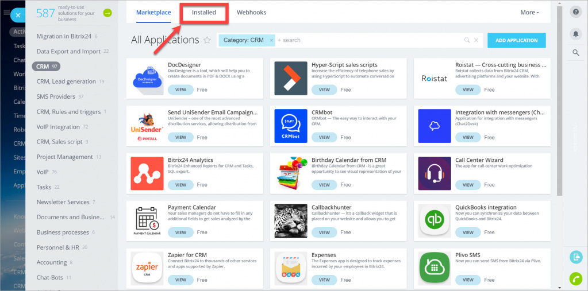This screenshot has width=588, height=291.
Task: Open the Hyper-Script sales scripts icon
Action: [x=291, y=78]
